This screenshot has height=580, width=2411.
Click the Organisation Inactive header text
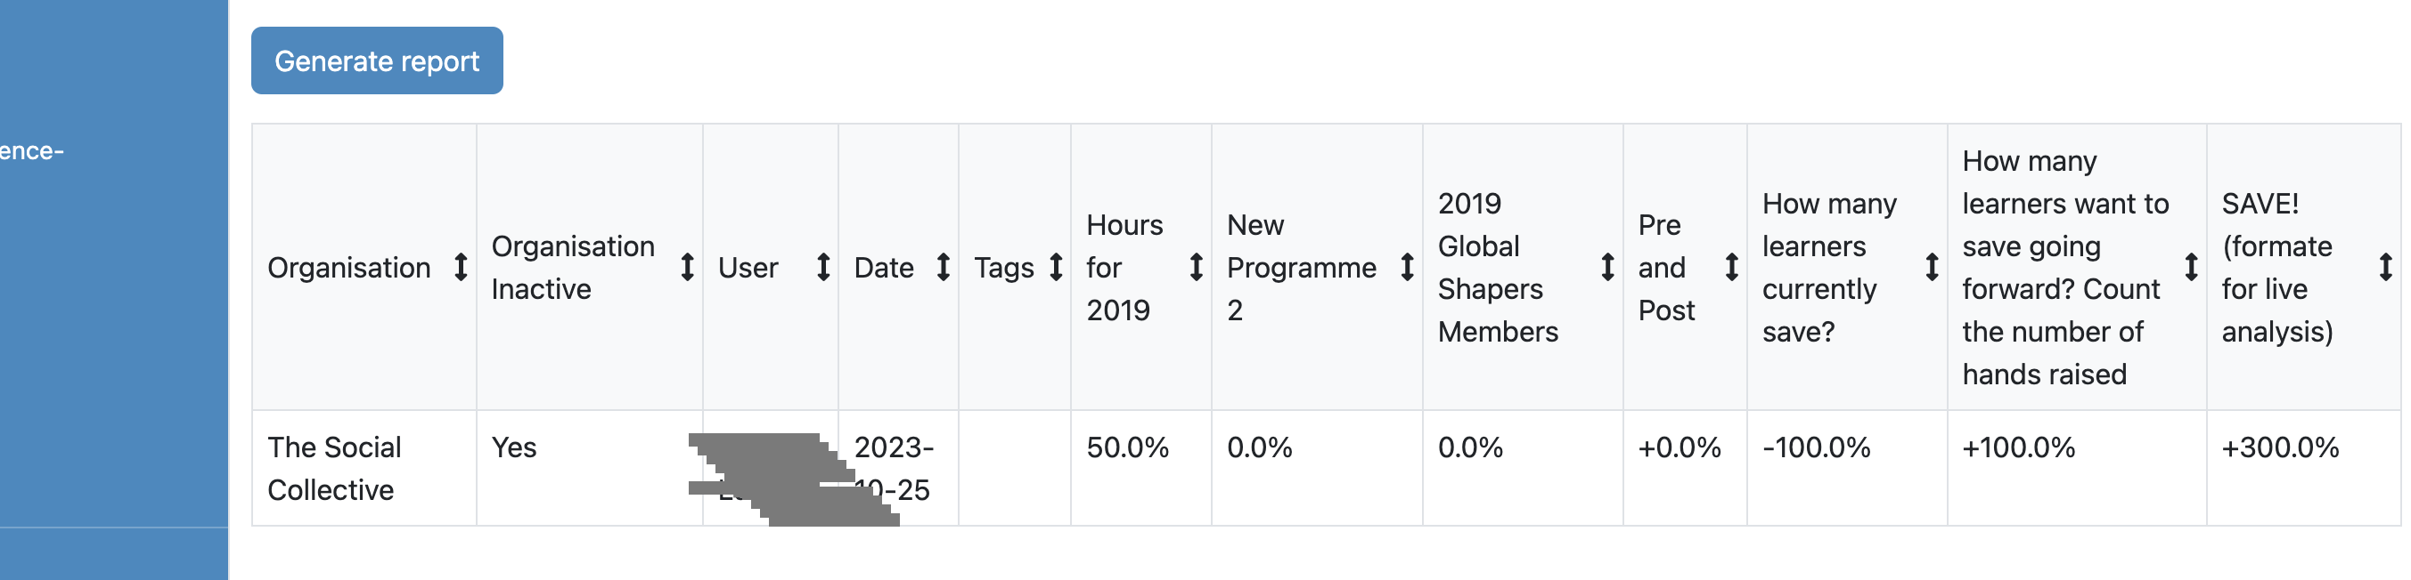[573, 268]
